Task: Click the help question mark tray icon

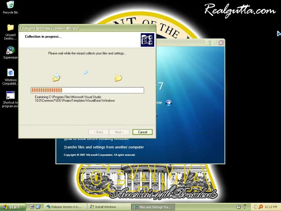Action: pos(238,207)
